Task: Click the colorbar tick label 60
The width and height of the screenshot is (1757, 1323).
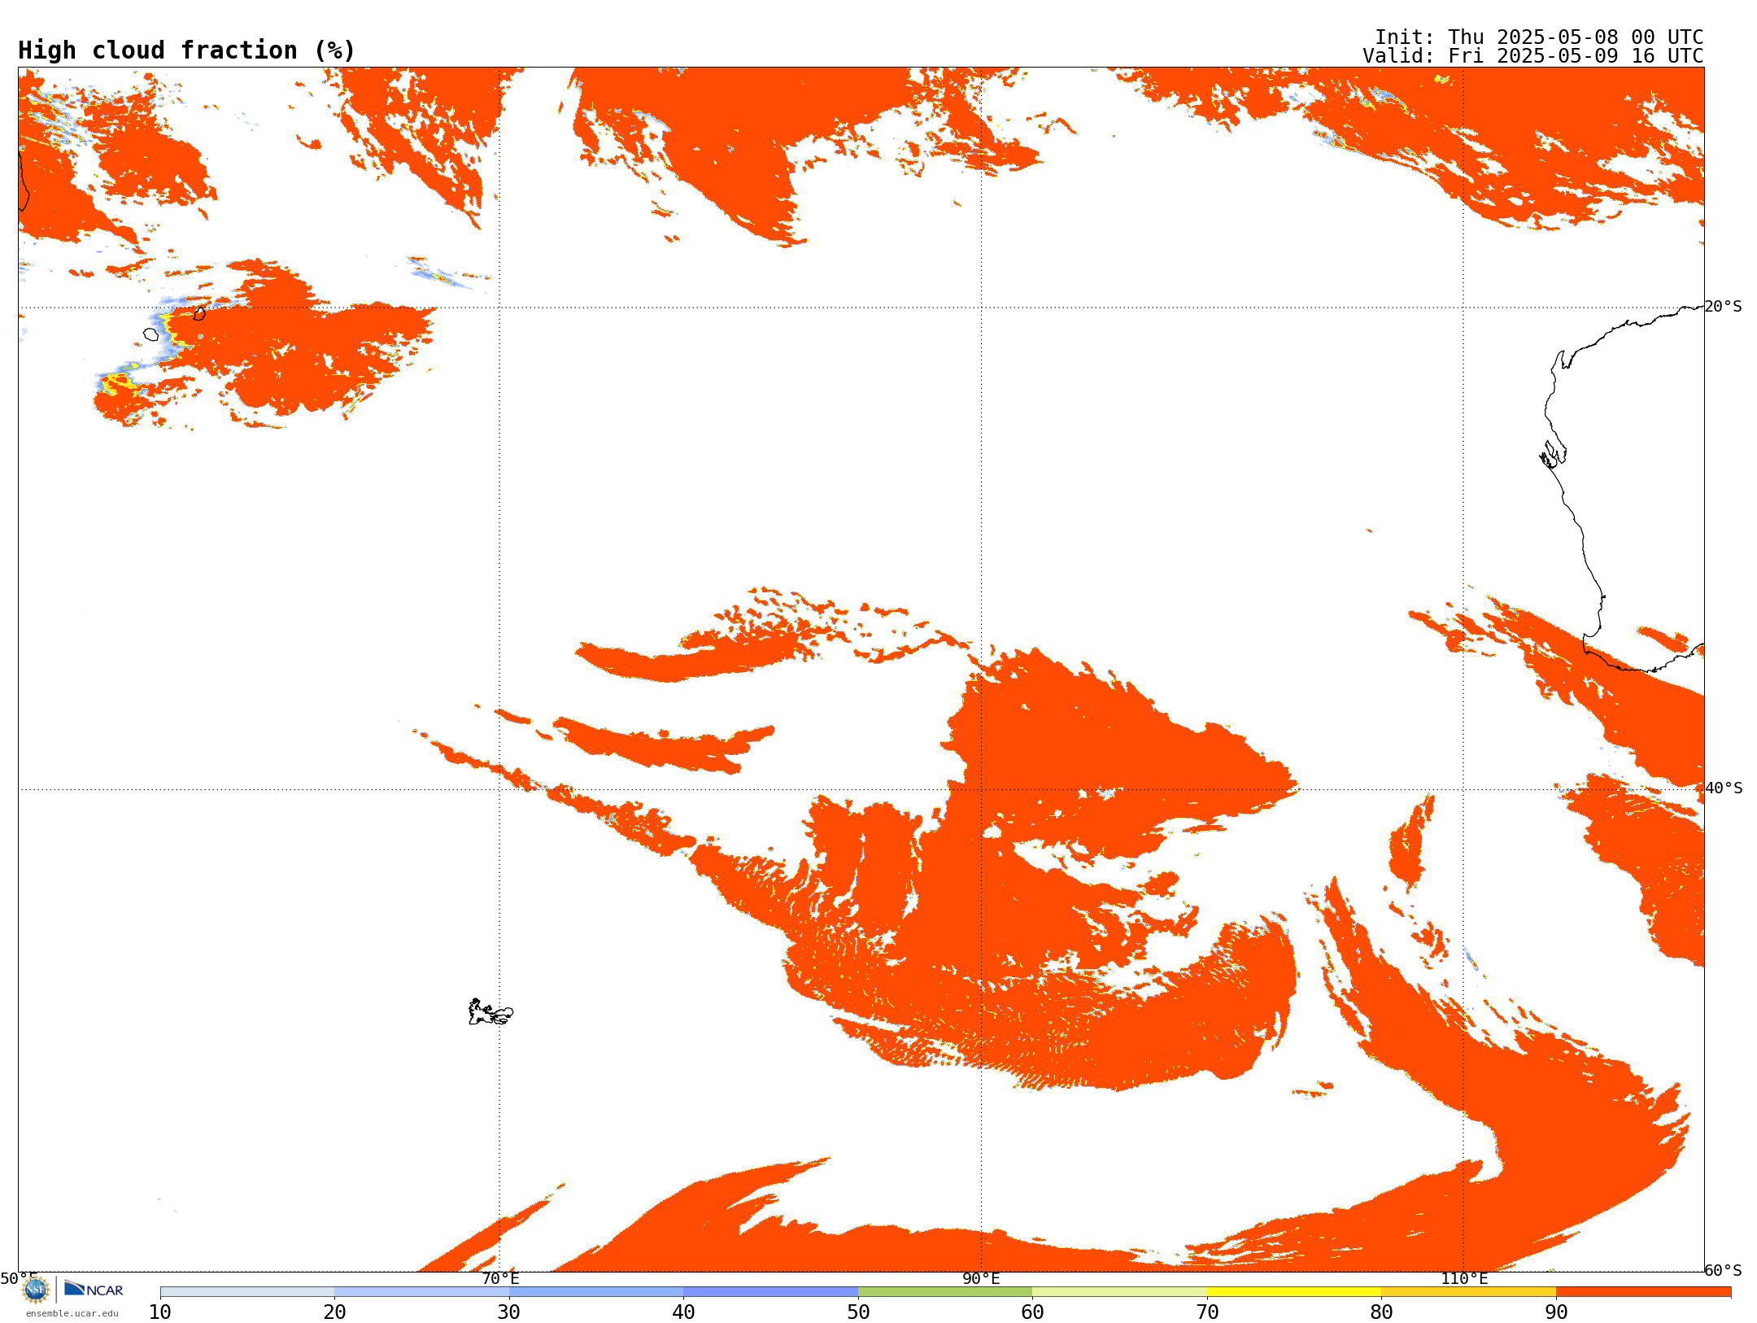Action: [1032, 1312]
